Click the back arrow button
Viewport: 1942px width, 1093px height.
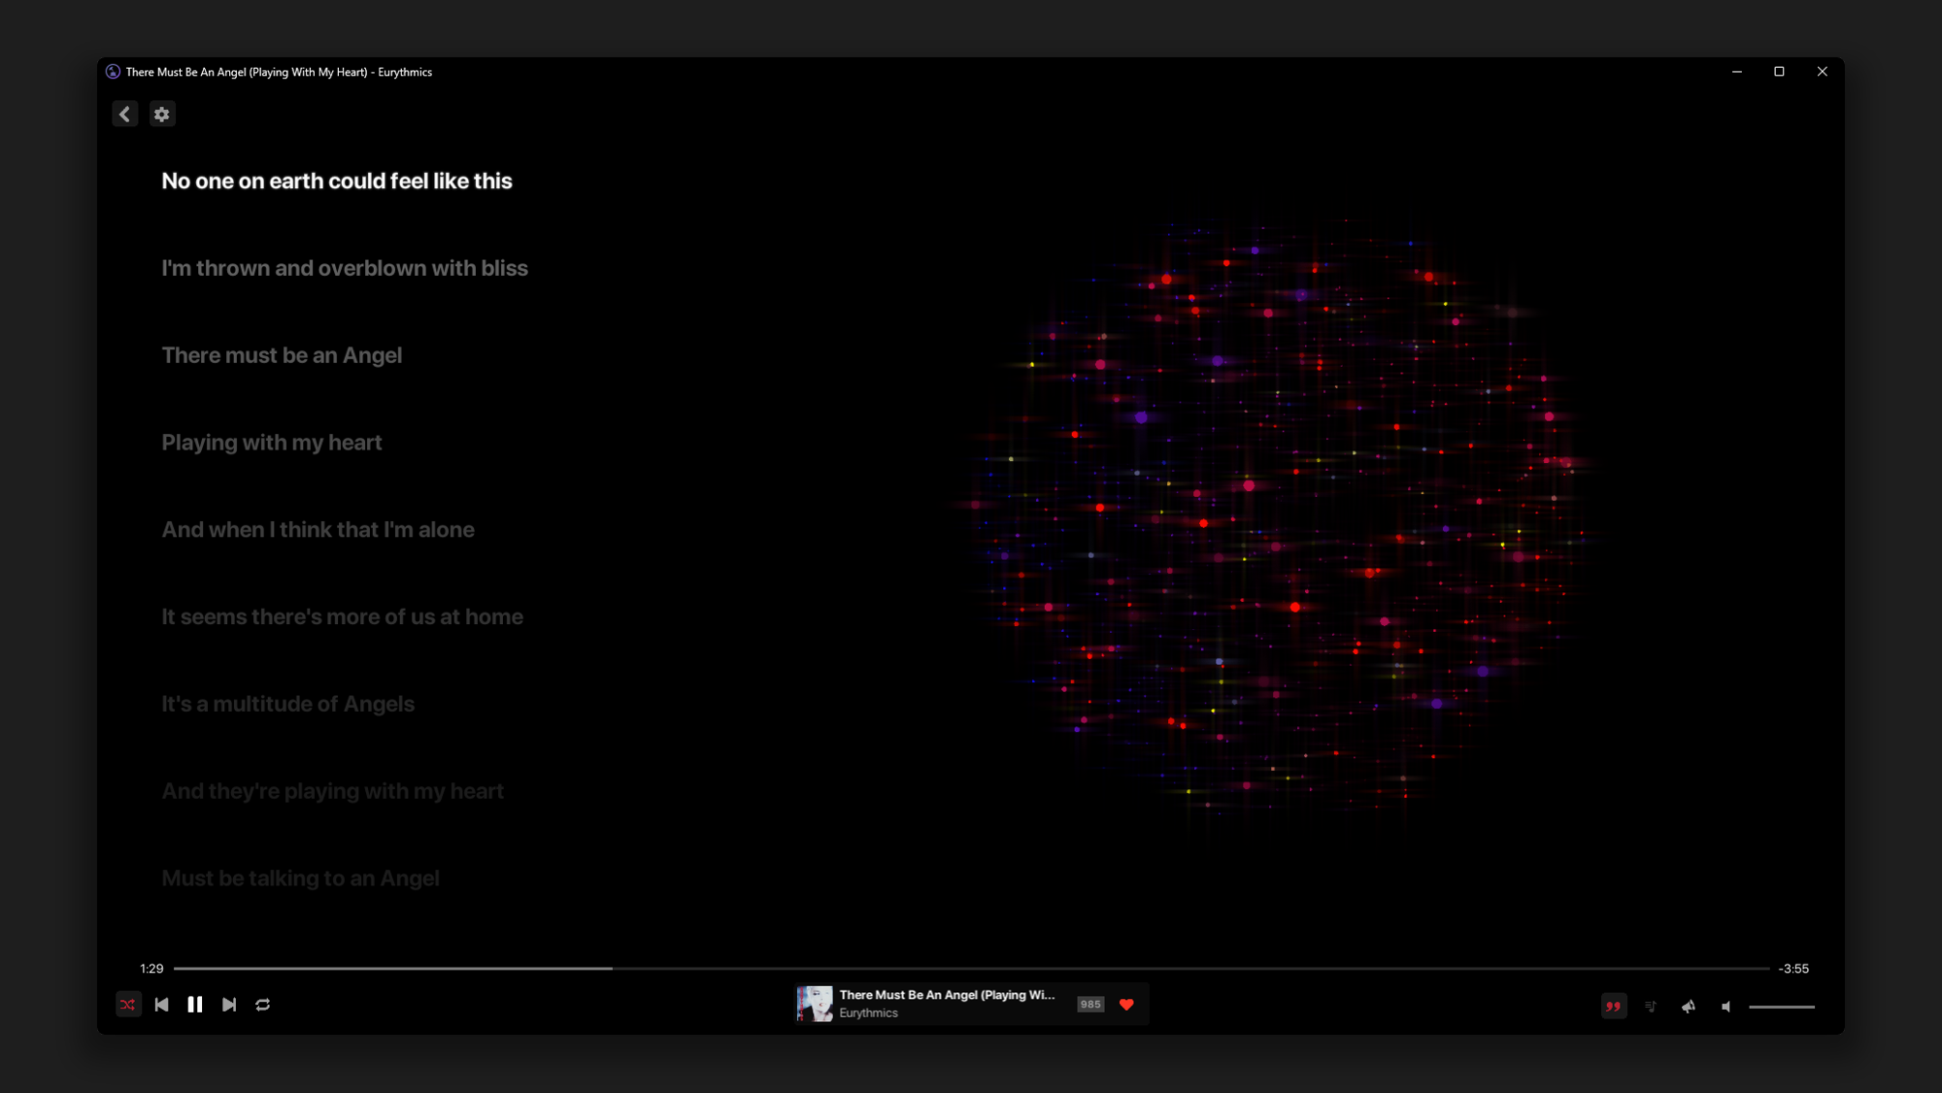tap(125, 115)
